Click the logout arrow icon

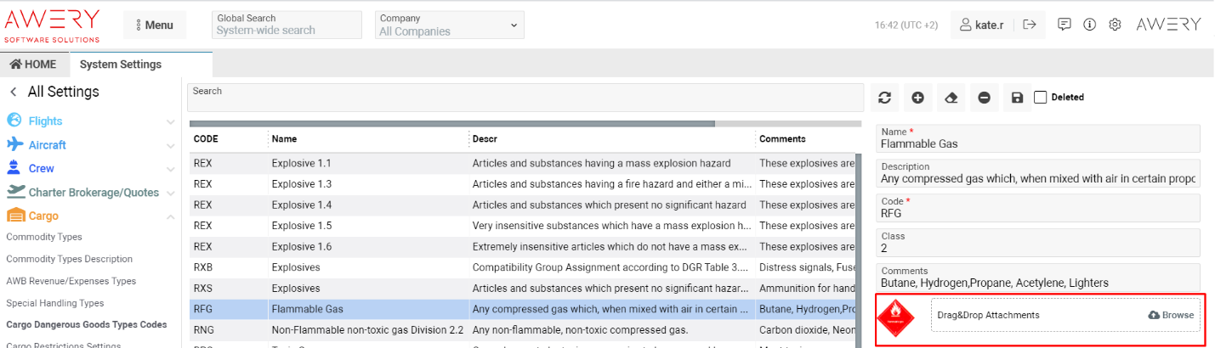click(1029, 25)
